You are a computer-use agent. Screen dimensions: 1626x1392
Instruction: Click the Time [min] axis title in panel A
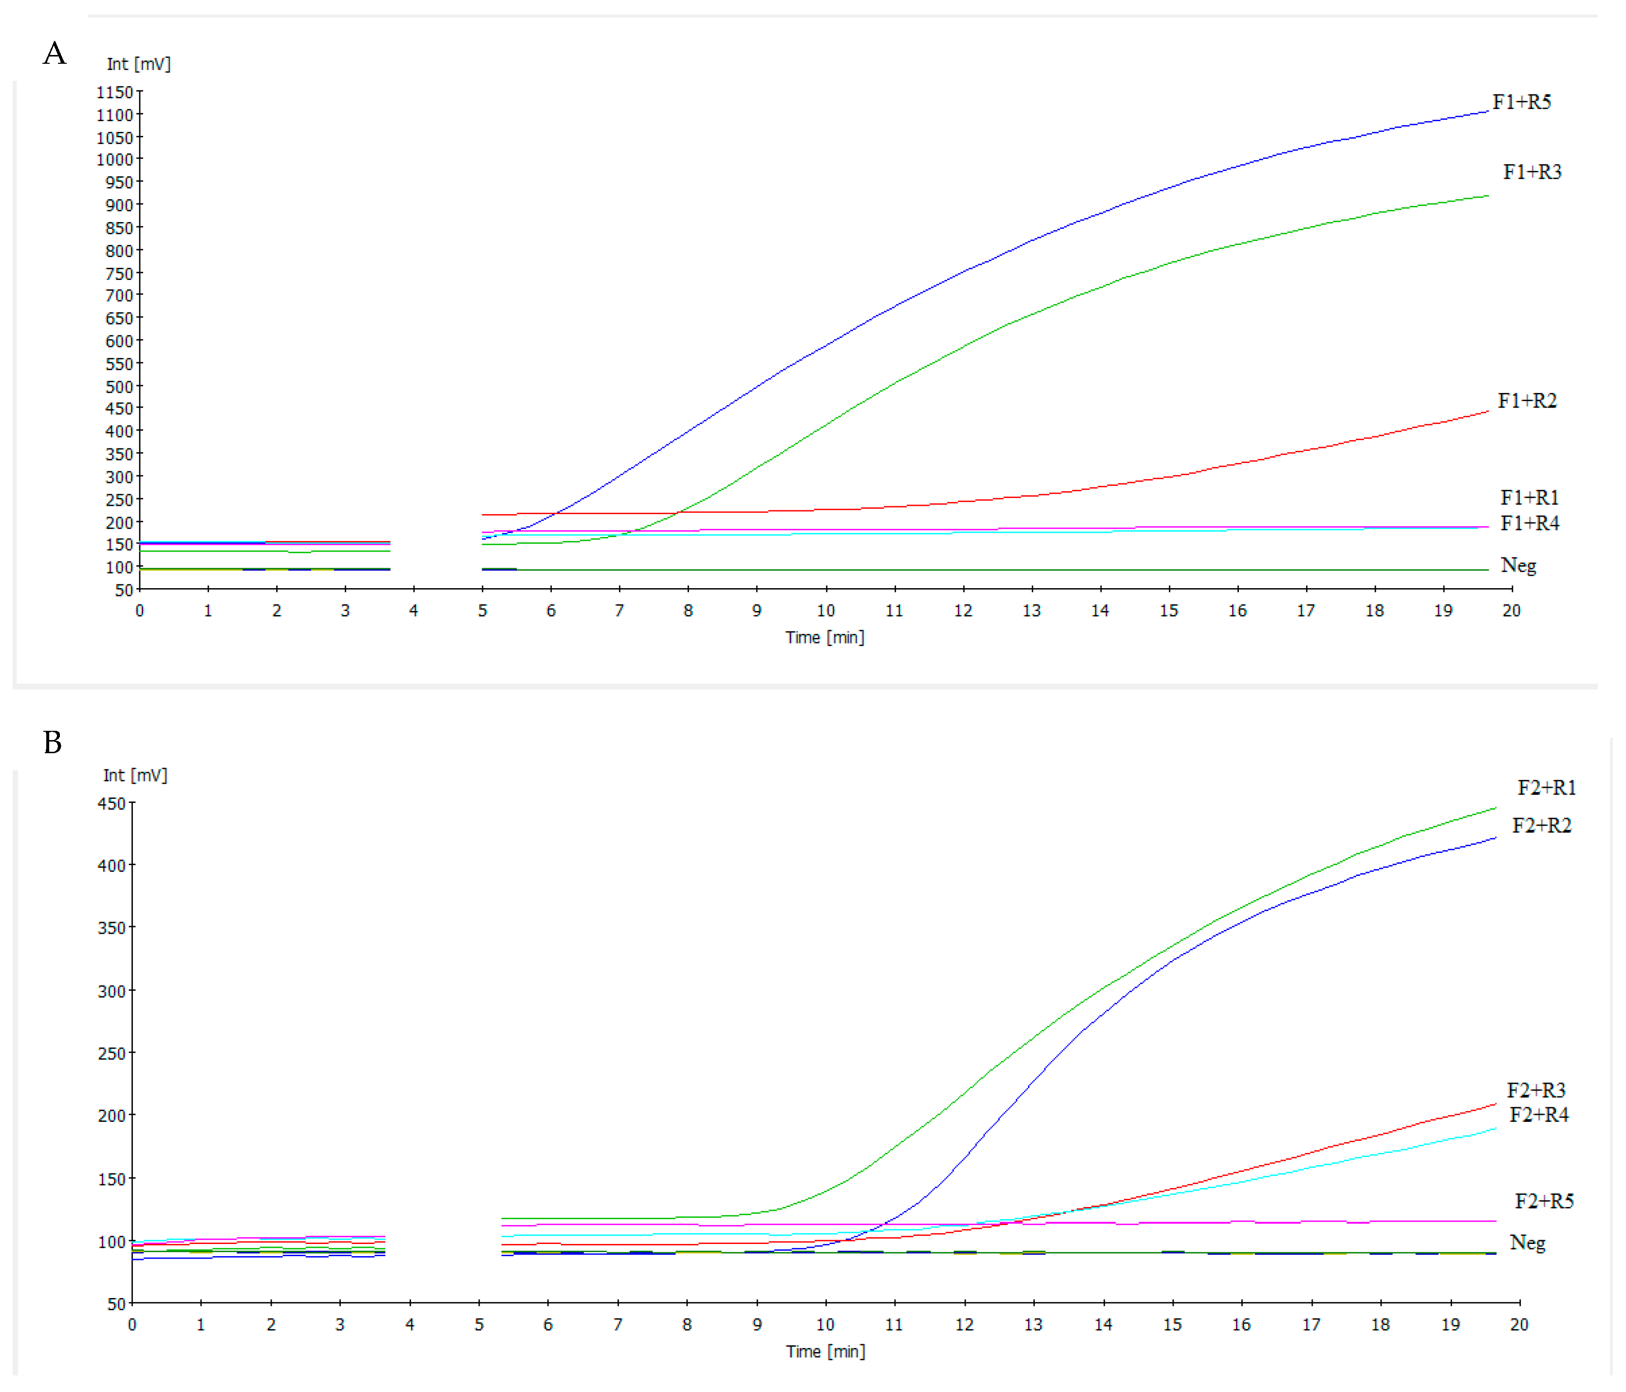tap(825, 637)
